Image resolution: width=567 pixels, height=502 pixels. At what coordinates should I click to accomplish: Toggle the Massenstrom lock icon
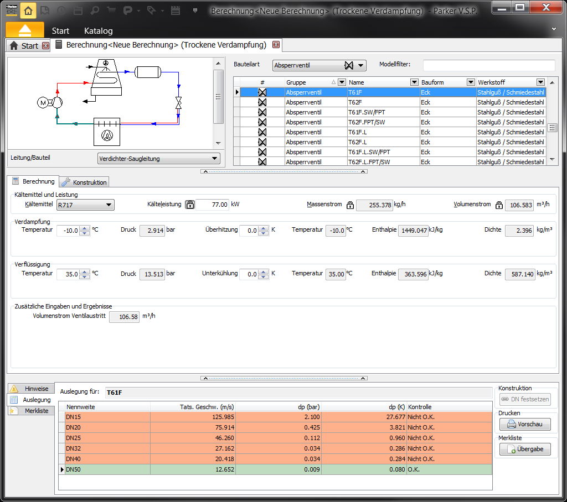coord(350,205)
